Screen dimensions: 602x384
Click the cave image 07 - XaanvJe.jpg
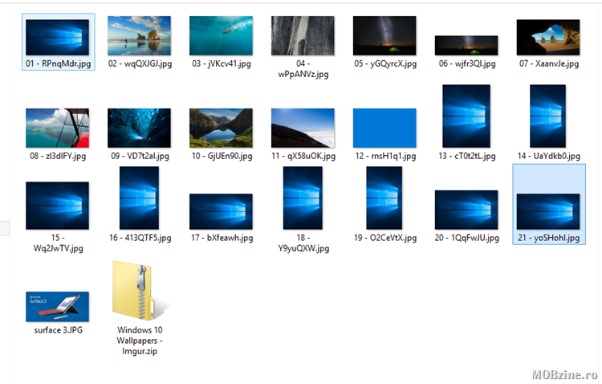pyautogui.click(x=547, y=38)
